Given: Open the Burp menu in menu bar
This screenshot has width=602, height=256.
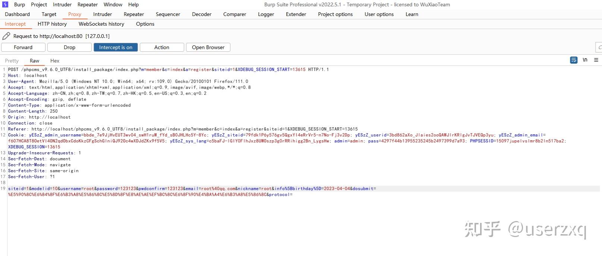Looking at the screenshot, I should tap(19, 4).
